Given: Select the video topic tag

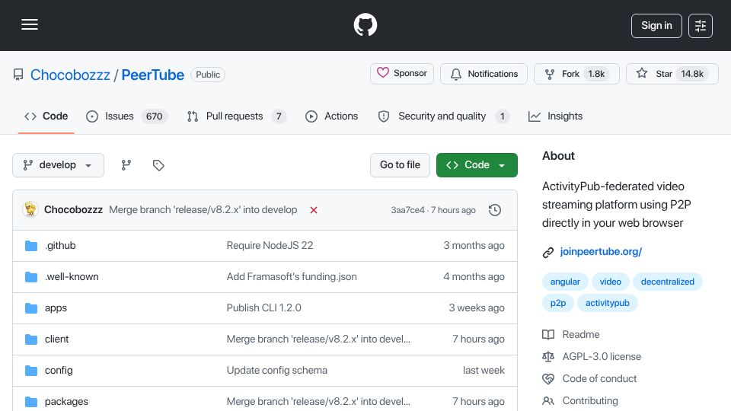Looking at the screenshot, I should (610, 282).
